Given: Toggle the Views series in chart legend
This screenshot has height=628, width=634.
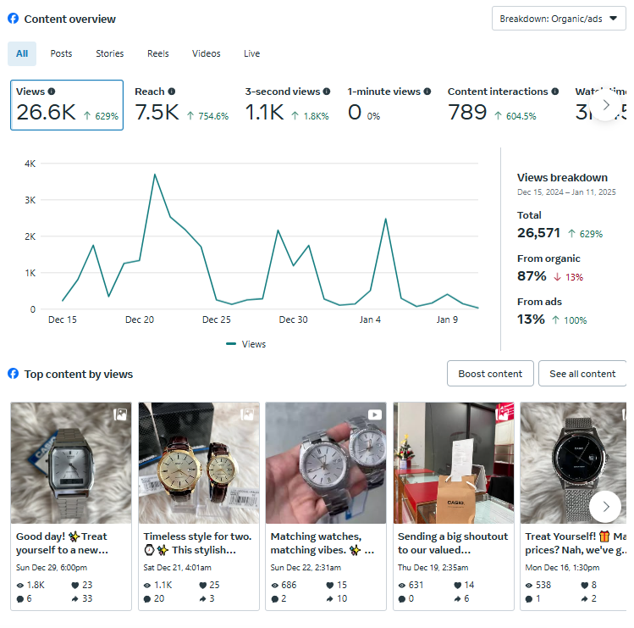Looking at the screenshot, I should click(246, 344).
